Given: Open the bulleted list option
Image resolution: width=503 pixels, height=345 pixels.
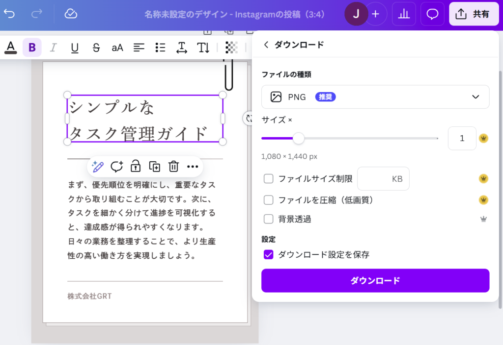Looking at the screenshot, I should [160, 48].
